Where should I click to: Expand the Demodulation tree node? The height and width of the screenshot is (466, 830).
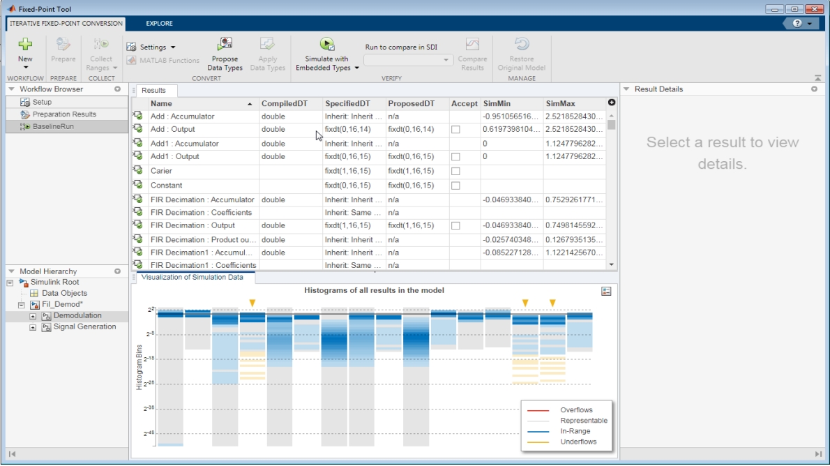[x=33, y=316]
